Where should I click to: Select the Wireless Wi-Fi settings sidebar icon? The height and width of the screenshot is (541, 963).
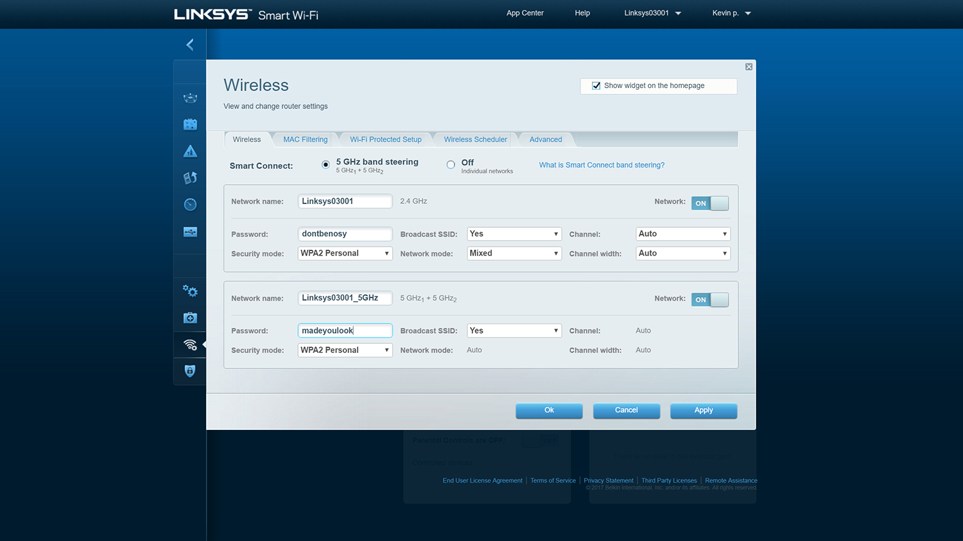point(190,345)
